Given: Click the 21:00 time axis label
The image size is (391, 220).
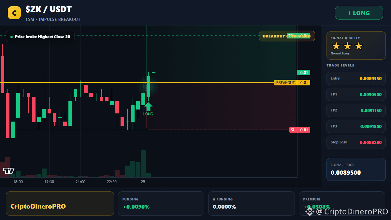Looking at the screenshot, I should click(80, 182).
